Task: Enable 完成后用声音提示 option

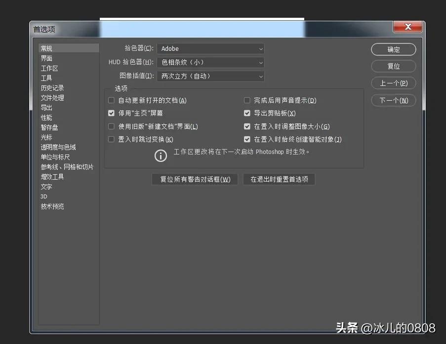Action: 247,100
